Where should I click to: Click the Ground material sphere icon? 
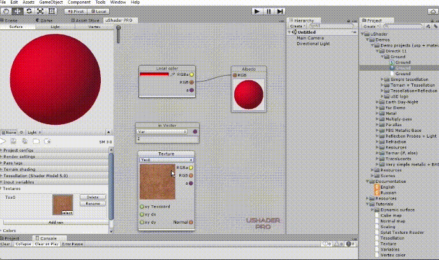pos(392,68)
